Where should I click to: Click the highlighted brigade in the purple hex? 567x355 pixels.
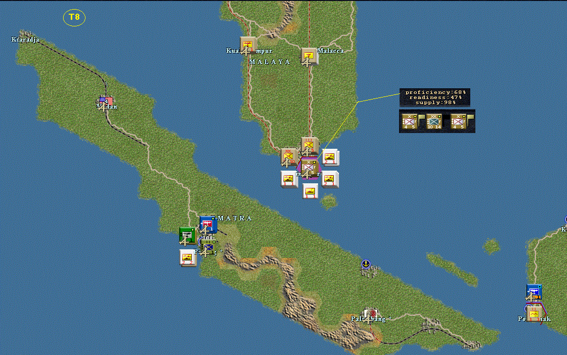pyautogui.click(x=309, y=169)
